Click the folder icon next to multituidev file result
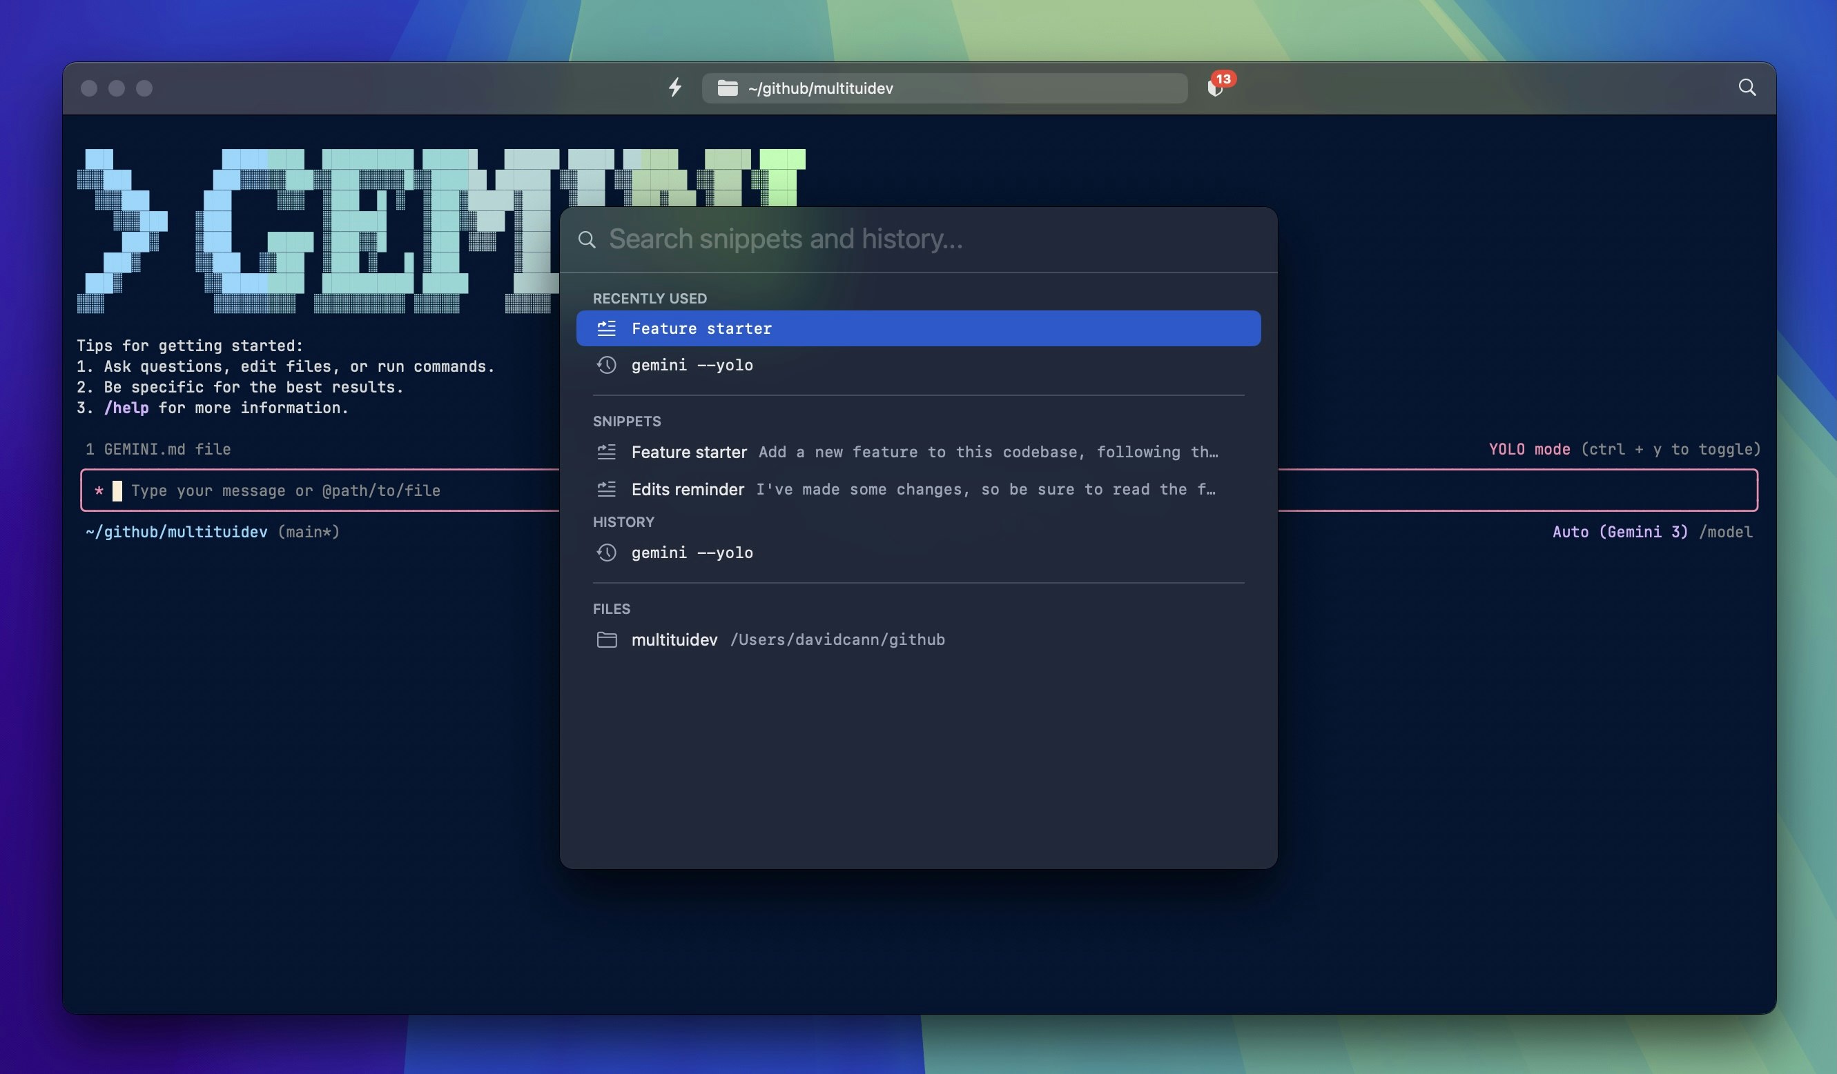This screenshot has height=1074, width=1837. (607, 639)
